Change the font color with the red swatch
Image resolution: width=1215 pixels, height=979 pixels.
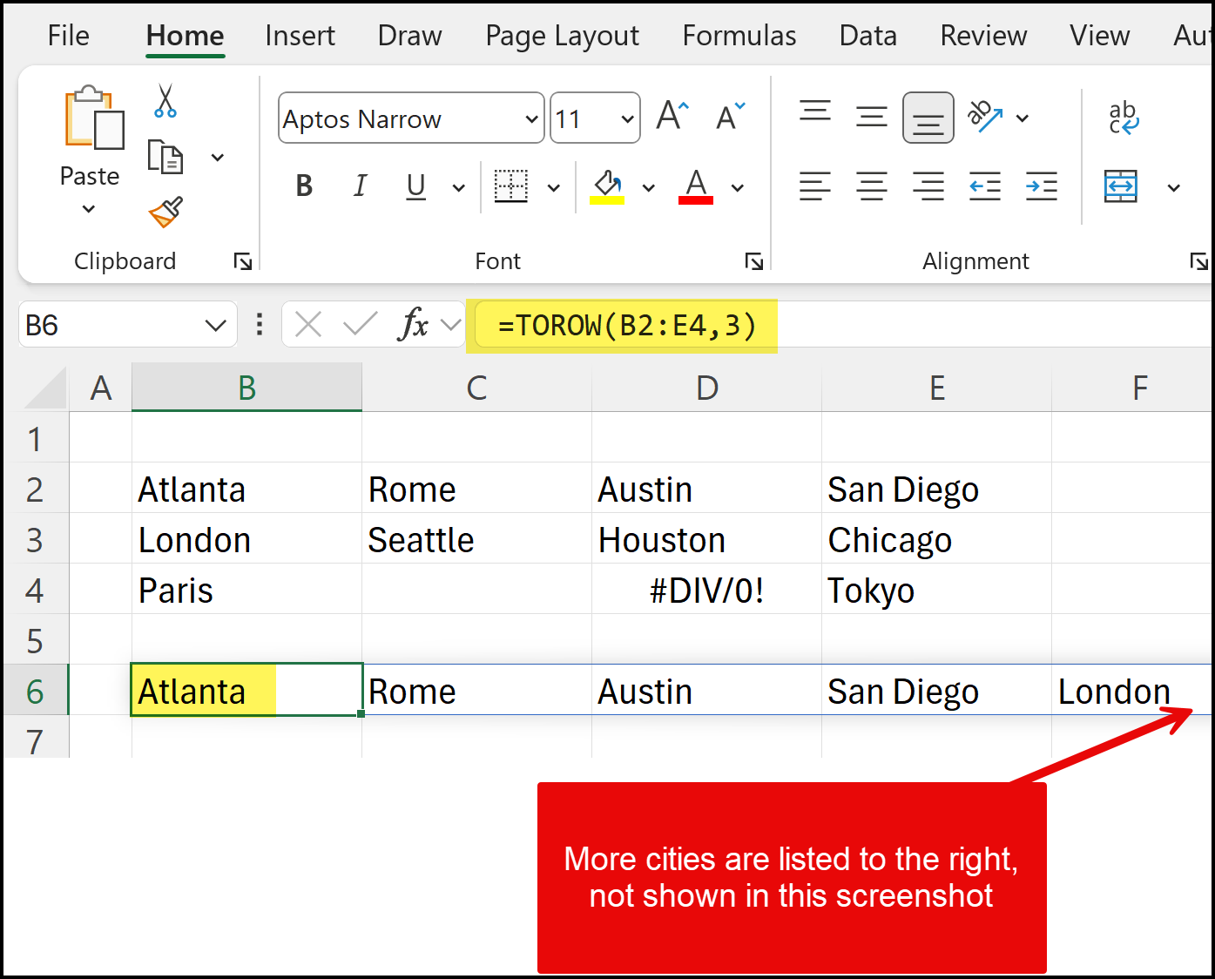point(695,186)
